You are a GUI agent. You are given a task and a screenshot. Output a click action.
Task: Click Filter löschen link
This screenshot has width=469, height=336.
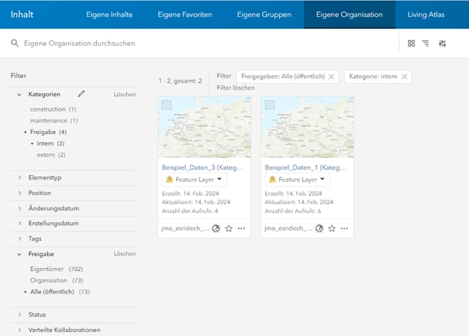[236, 87]
